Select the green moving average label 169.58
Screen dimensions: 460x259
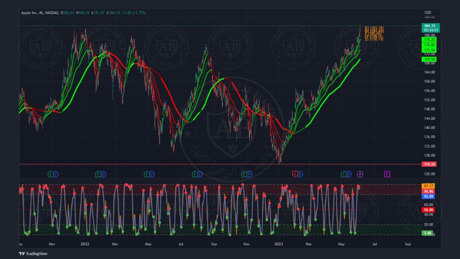429,59
